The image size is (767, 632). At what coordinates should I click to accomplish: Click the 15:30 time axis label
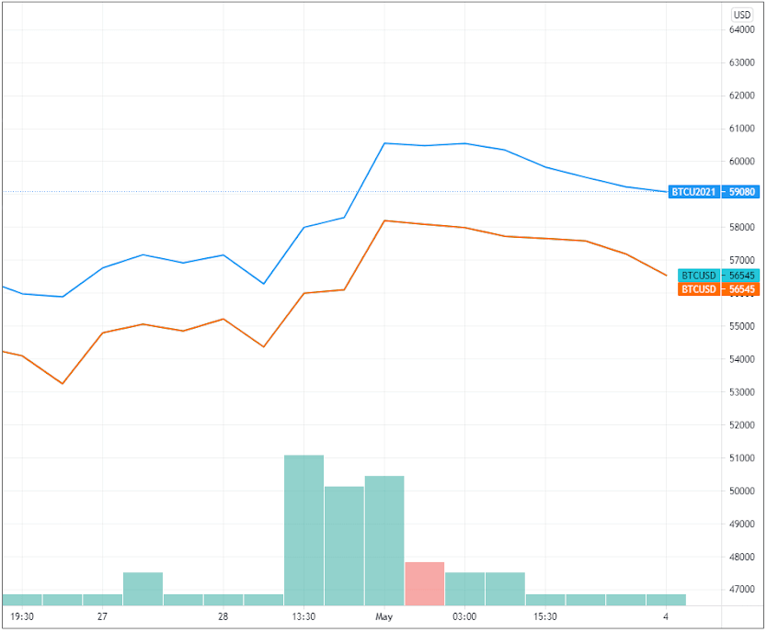click(x=545, y=617)
